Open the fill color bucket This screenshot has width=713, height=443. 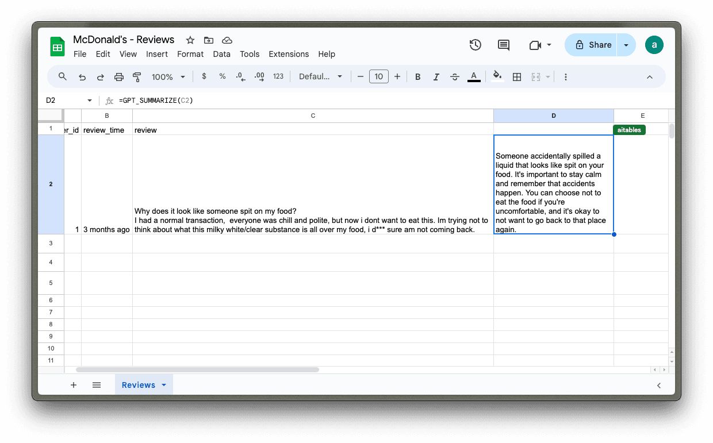coord(497,77)
